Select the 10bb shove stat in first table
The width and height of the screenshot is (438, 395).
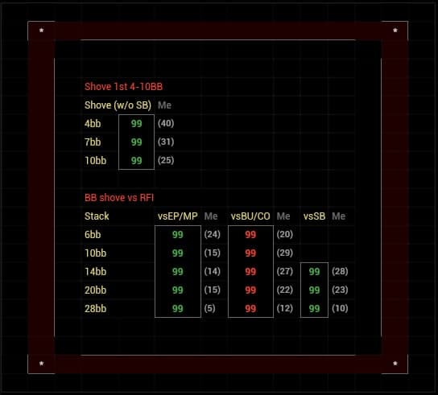tap(136, 161)
